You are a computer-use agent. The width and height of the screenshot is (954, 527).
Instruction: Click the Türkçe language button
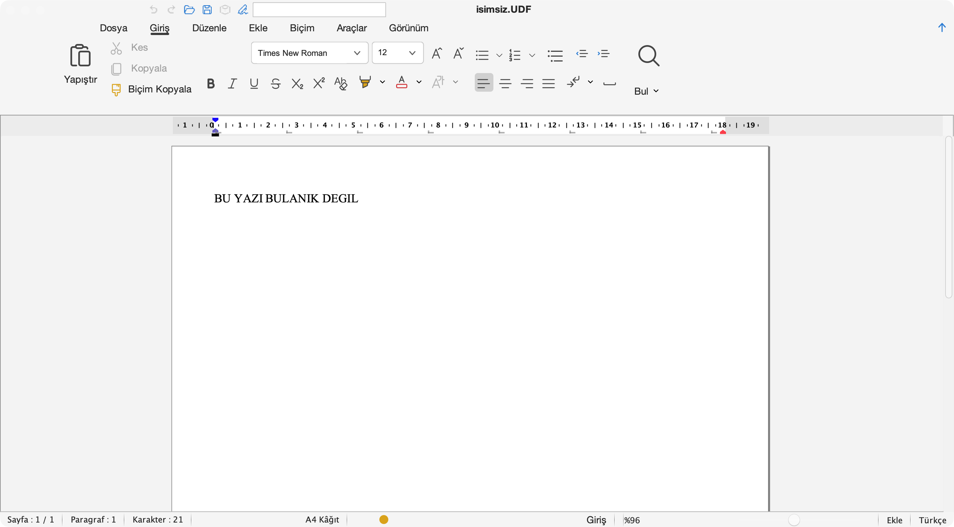(x=932, y=520)
